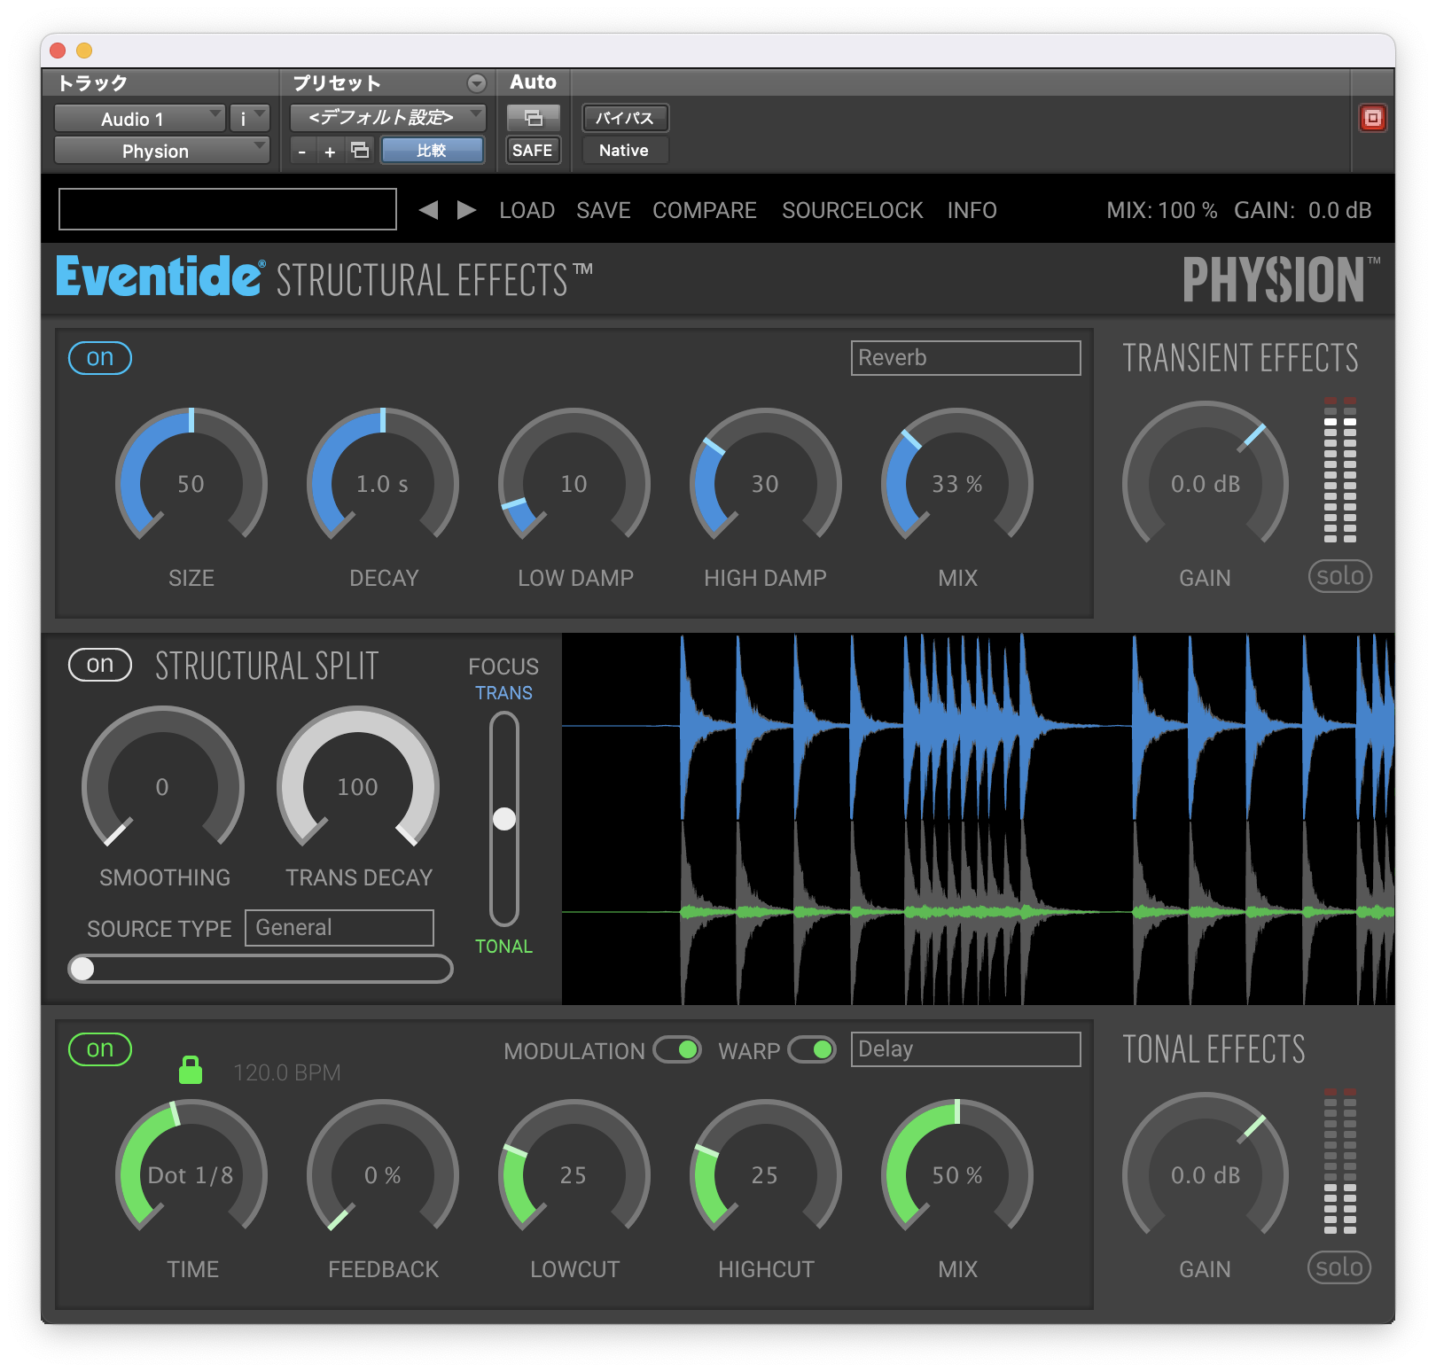Click the LOWCUT knob

[x=574, y=1174]
